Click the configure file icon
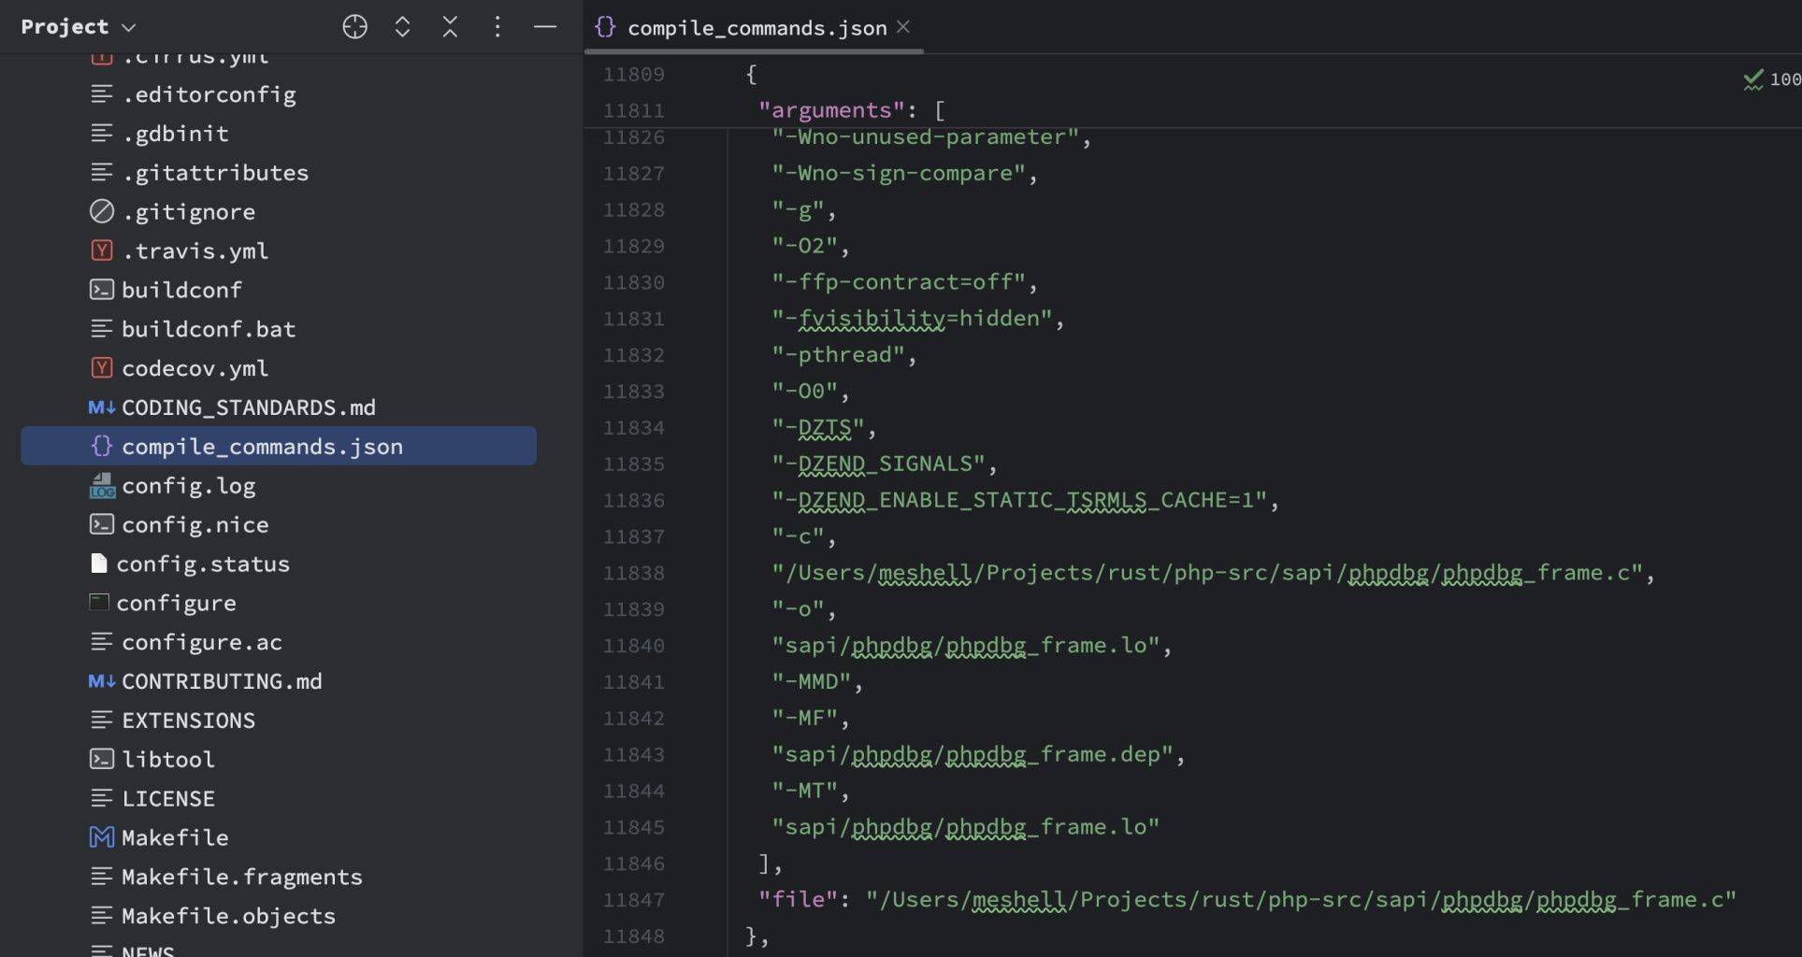1802x957 pixels. tap(98, 603)
